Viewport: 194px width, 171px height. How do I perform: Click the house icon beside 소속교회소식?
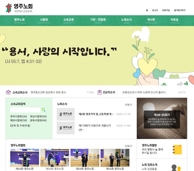coord(8,92)
